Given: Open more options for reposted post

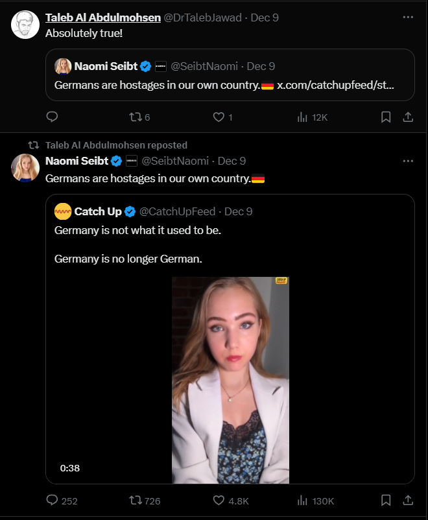Looking at the screenshot, I should [408, 161].
